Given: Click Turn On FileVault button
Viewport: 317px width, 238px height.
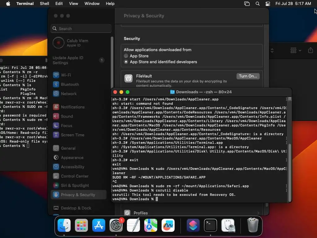Looking at the screenshot, I should click(x=248, y=76).
